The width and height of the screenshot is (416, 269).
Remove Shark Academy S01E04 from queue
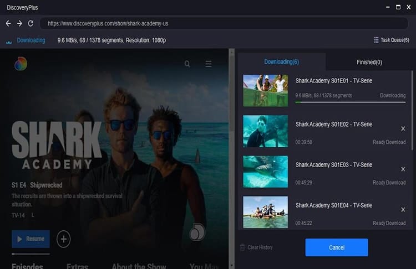coord(403,210)
